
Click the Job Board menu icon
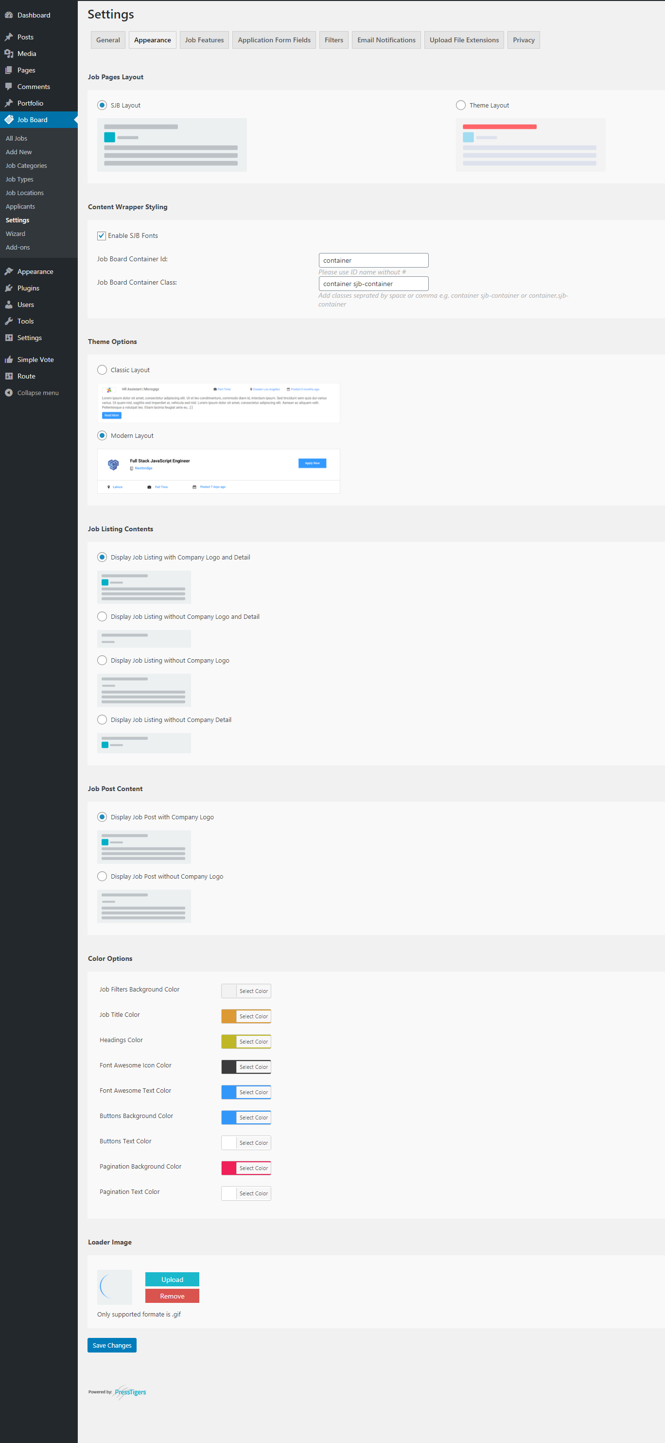9,120
